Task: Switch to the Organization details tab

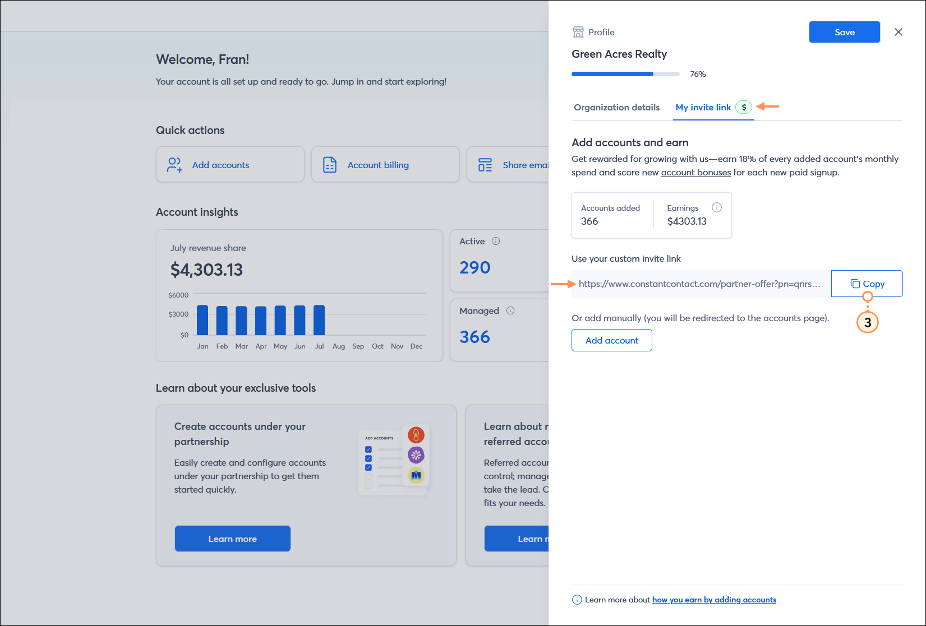Action: pyautogui.click(x=616, y=107)
